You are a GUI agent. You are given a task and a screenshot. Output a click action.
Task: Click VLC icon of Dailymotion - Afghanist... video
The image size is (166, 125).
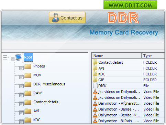tap(95, 103)
